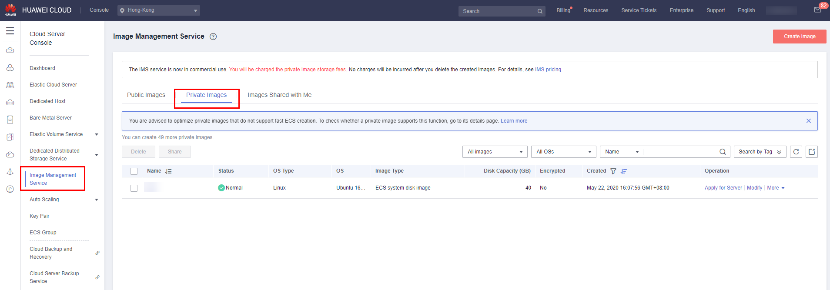Click the Delete button
This screenshot has height=290, width=830.
pos(139,152)
